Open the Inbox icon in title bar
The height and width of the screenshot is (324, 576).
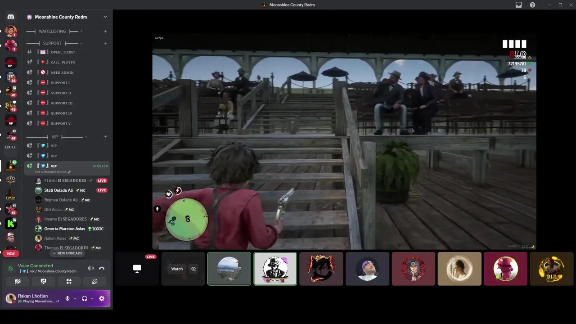tap(519, 5)
